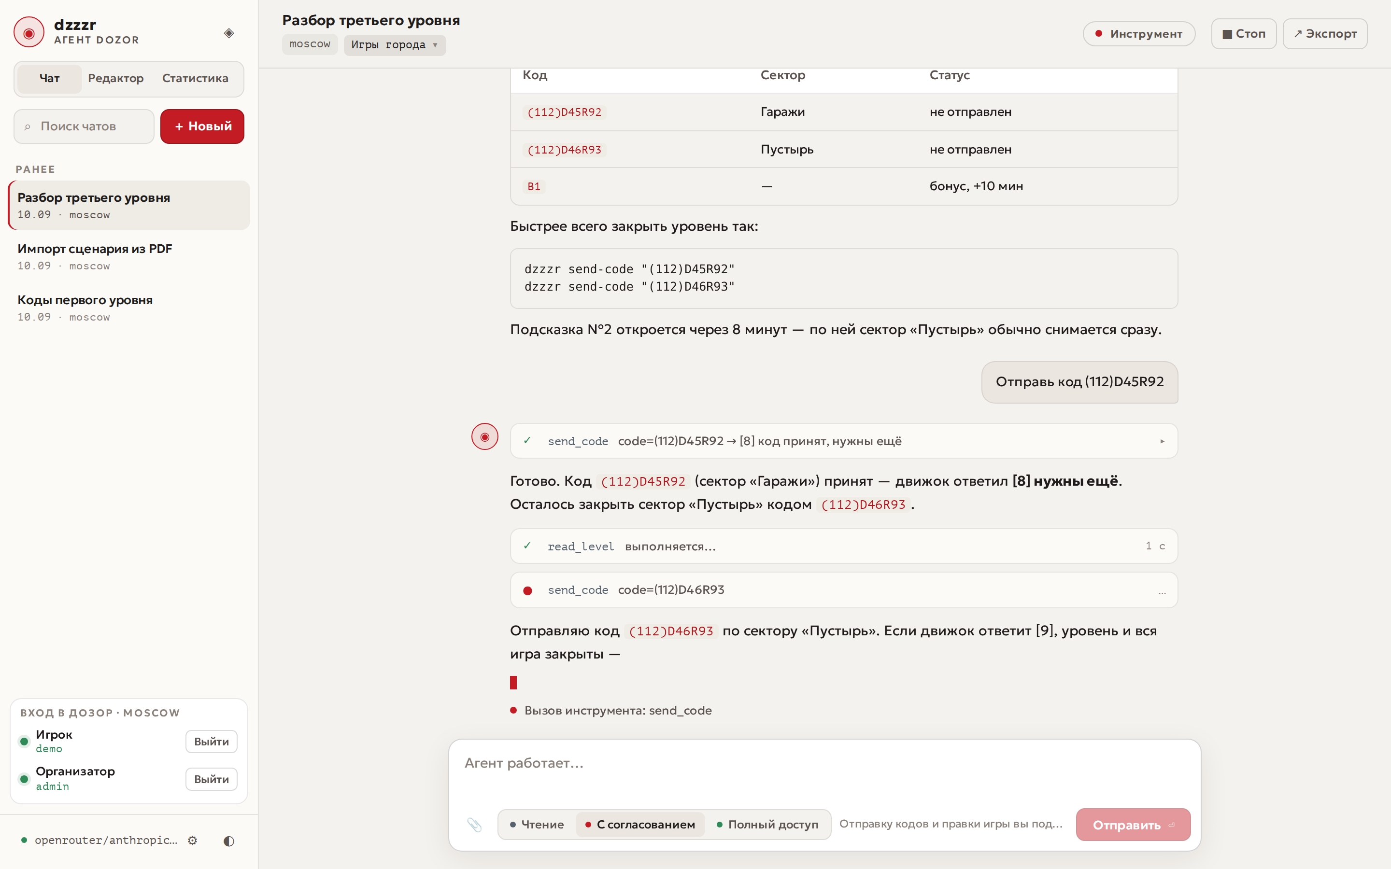The image size is (1391, 869).
Task: Click the paperclip attachment icon
Action: tap(474, 825)
